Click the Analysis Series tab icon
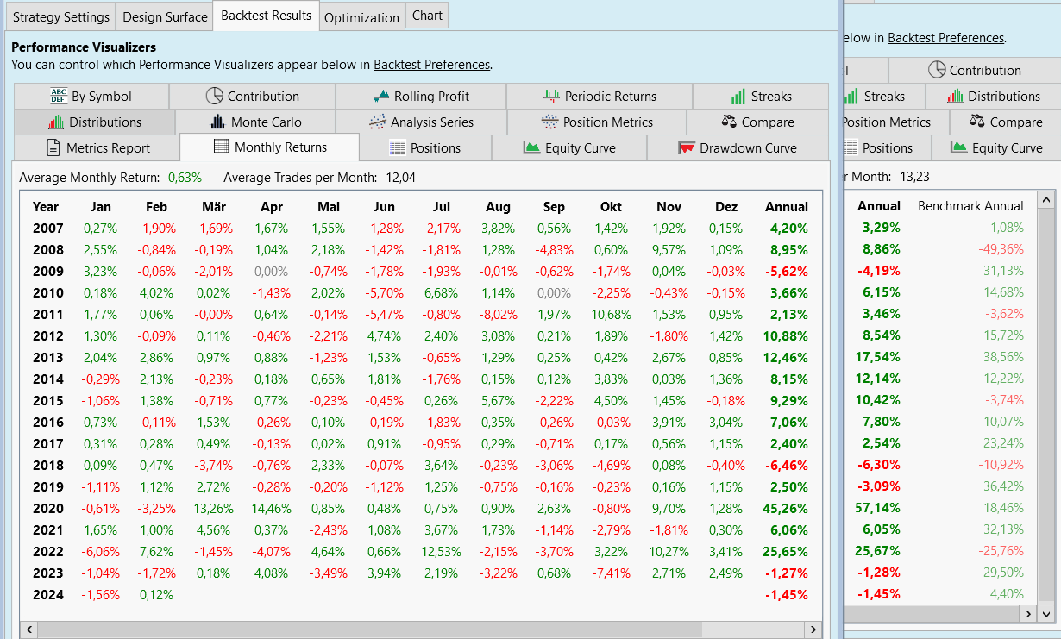1061x639 pixels. 377,122
